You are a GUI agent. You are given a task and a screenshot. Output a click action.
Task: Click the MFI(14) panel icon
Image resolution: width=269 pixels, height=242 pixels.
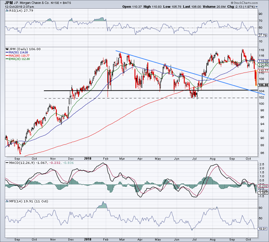pyautogui.click(x=7, y=201)
